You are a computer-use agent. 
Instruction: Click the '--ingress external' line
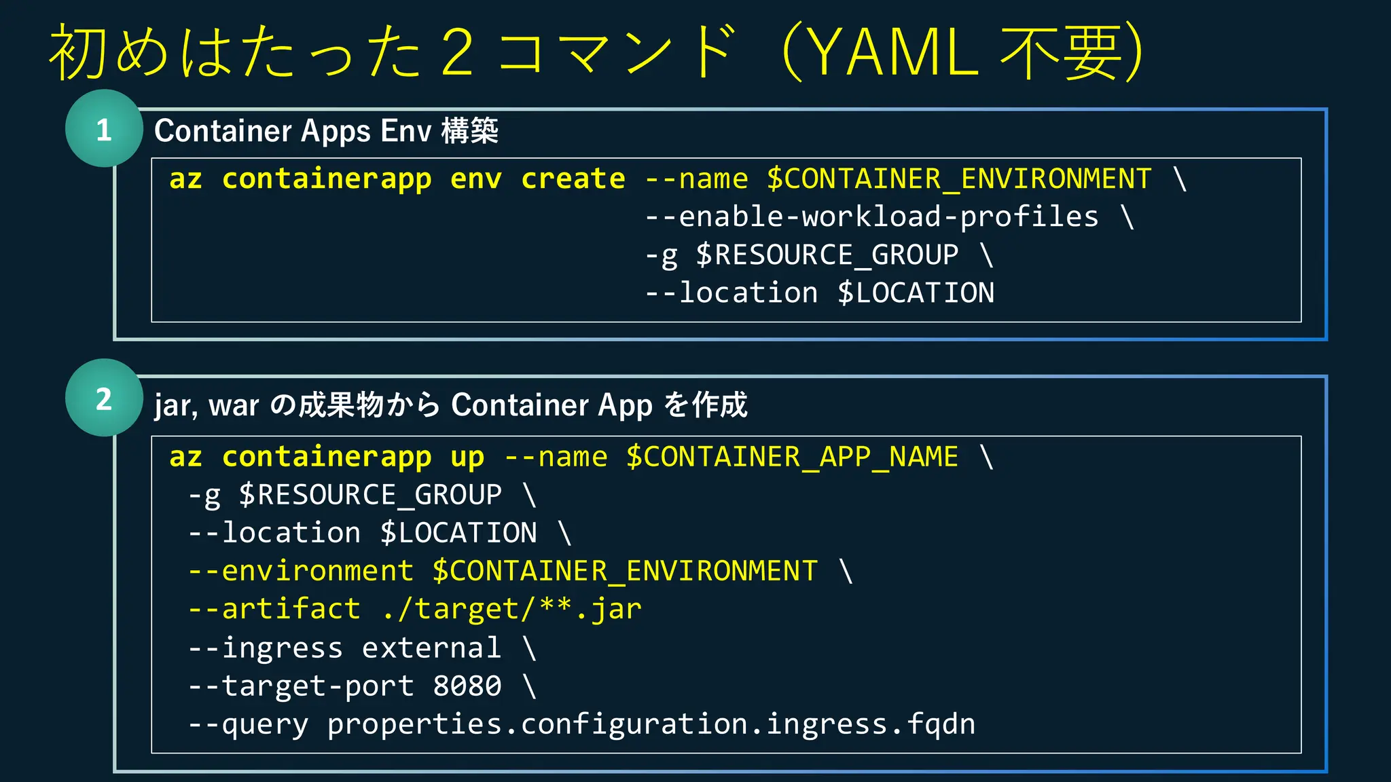362,648
